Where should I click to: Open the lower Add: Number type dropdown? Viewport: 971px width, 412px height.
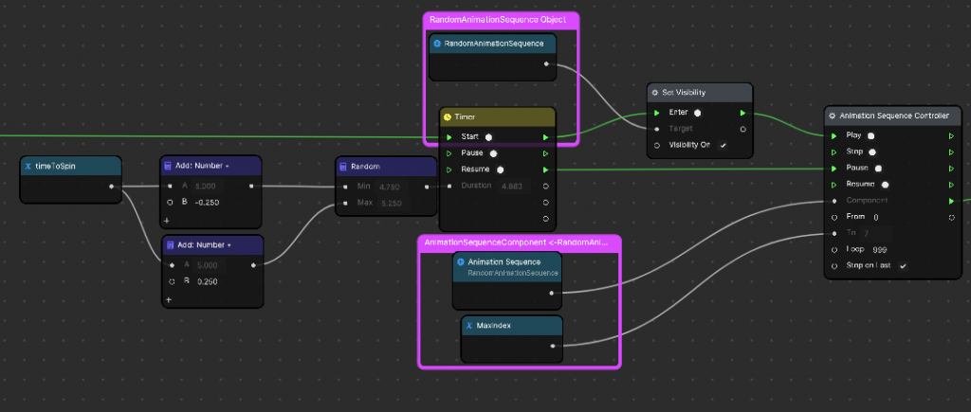pyautogui.click(x=229, y=245)
